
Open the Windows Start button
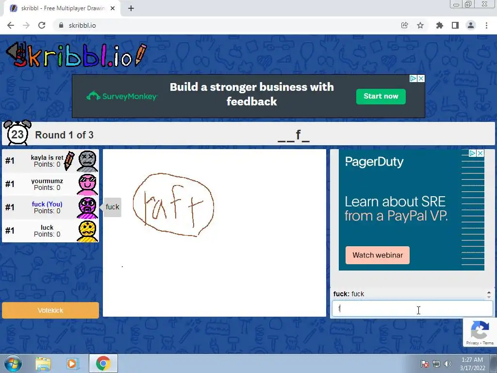13,363
